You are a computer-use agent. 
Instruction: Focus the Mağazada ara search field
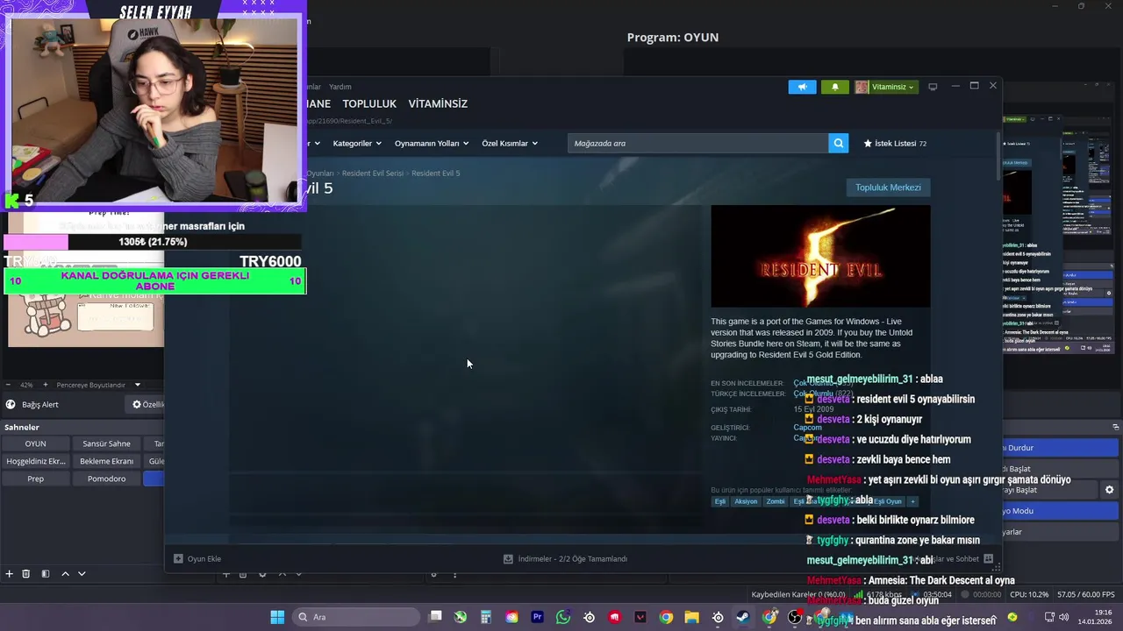click(x=698, y=143)
